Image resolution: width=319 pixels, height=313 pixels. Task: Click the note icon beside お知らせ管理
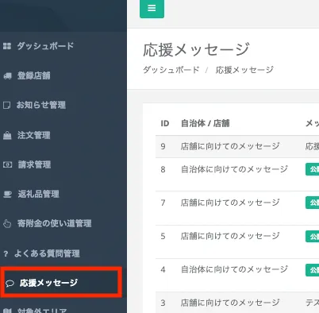pos(7,106)
